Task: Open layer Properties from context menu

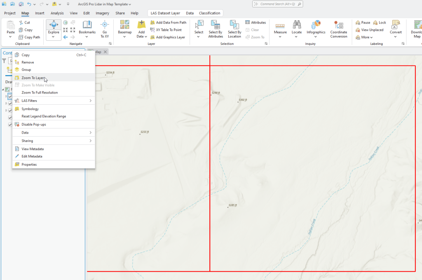Action: tap(29, 164)
